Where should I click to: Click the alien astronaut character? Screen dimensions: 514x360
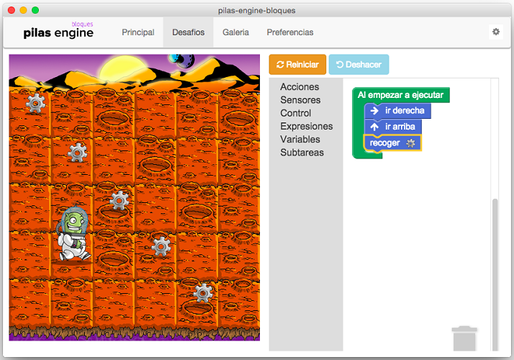tap(73, 234)
